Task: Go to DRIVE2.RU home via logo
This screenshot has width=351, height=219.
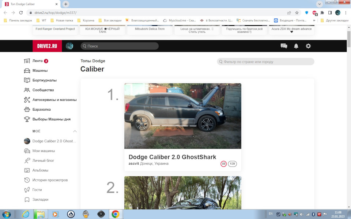Action: click(x=47, y=46)
